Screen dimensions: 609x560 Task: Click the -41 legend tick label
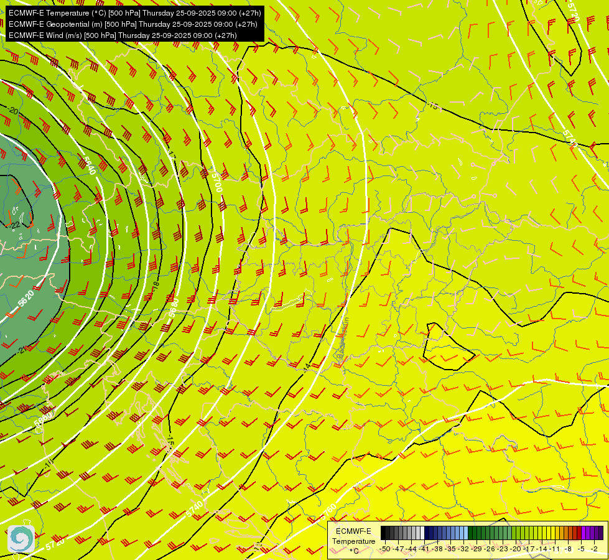424,549
